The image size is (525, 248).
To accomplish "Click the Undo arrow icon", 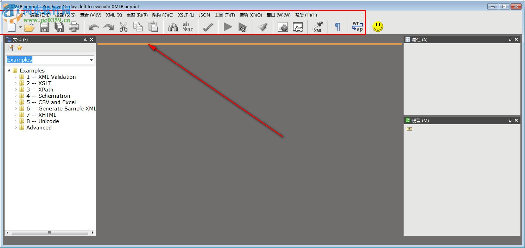I will pos(94,27).
